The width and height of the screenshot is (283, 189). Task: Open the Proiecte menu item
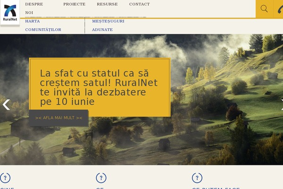(x=74, y=4)
